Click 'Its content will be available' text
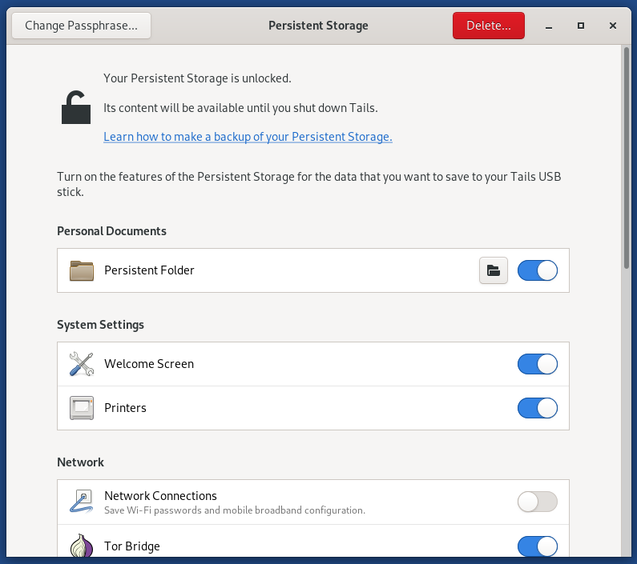The width and height of the screenshot is (637, 564). pos(240,108)
